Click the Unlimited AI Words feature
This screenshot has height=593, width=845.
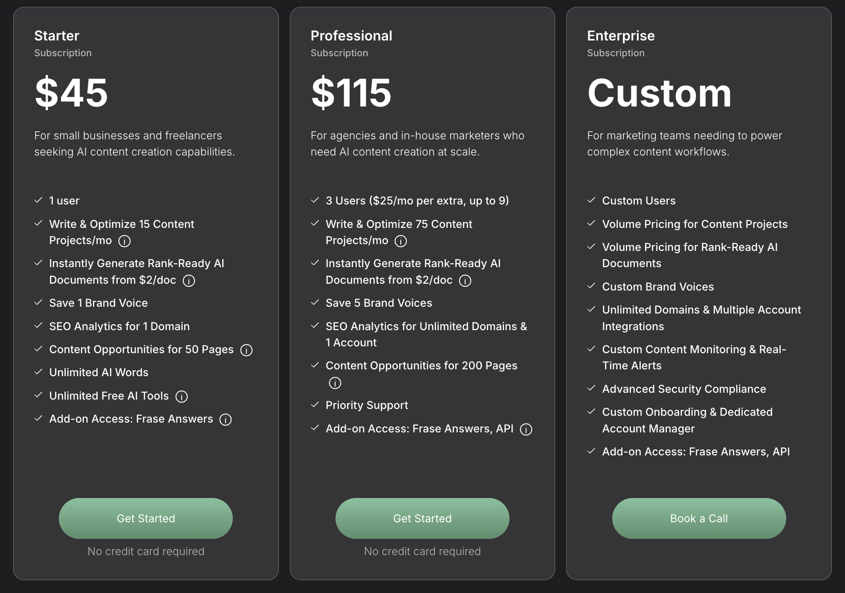pos(99,372)
